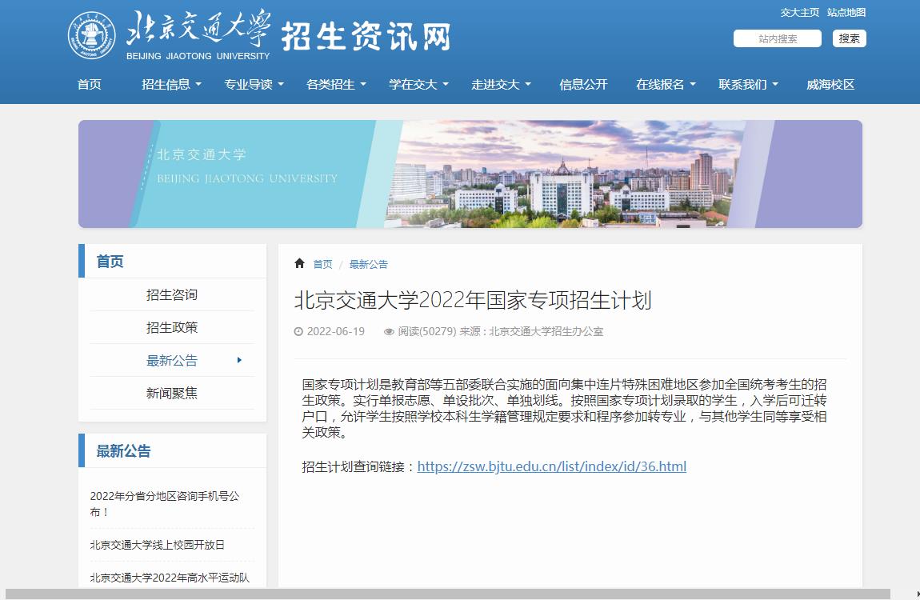Screen dimensions: 920x600
Task: Click the arrow icon next to 最新公告 sidebar item
Action: (239, 360)
